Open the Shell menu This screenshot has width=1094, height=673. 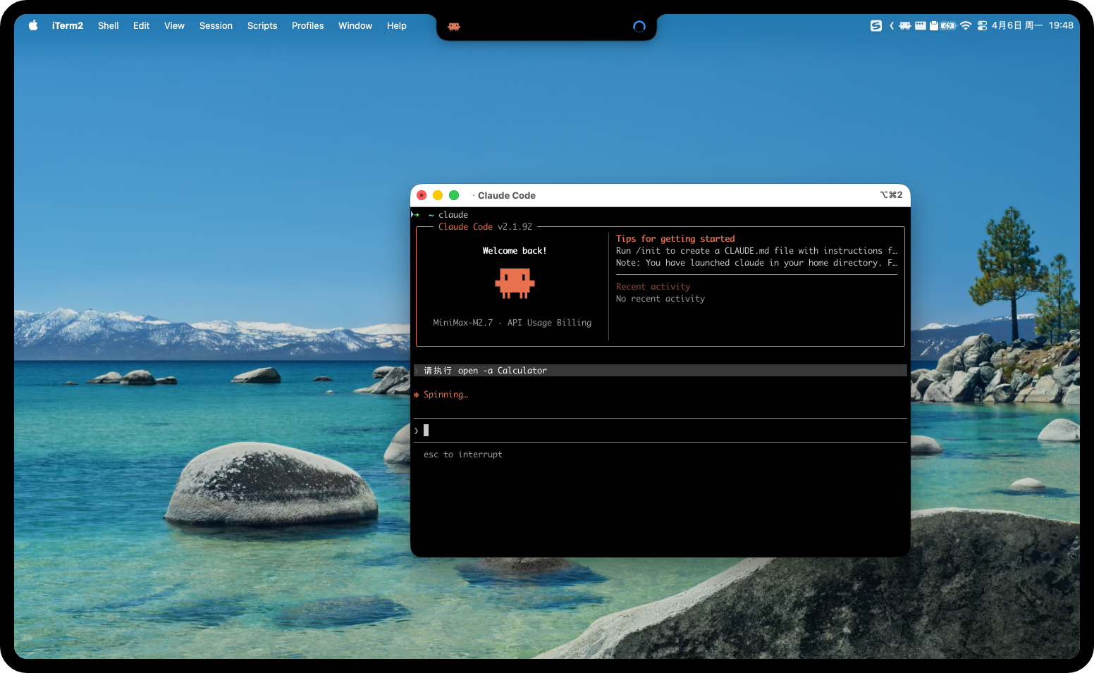108,25
